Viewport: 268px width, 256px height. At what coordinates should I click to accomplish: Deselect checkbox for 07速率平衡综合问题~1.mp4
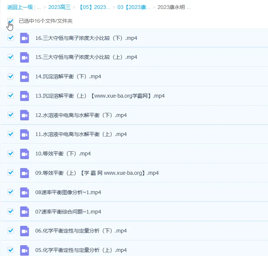pyautogui.click(x=10, y=211)
